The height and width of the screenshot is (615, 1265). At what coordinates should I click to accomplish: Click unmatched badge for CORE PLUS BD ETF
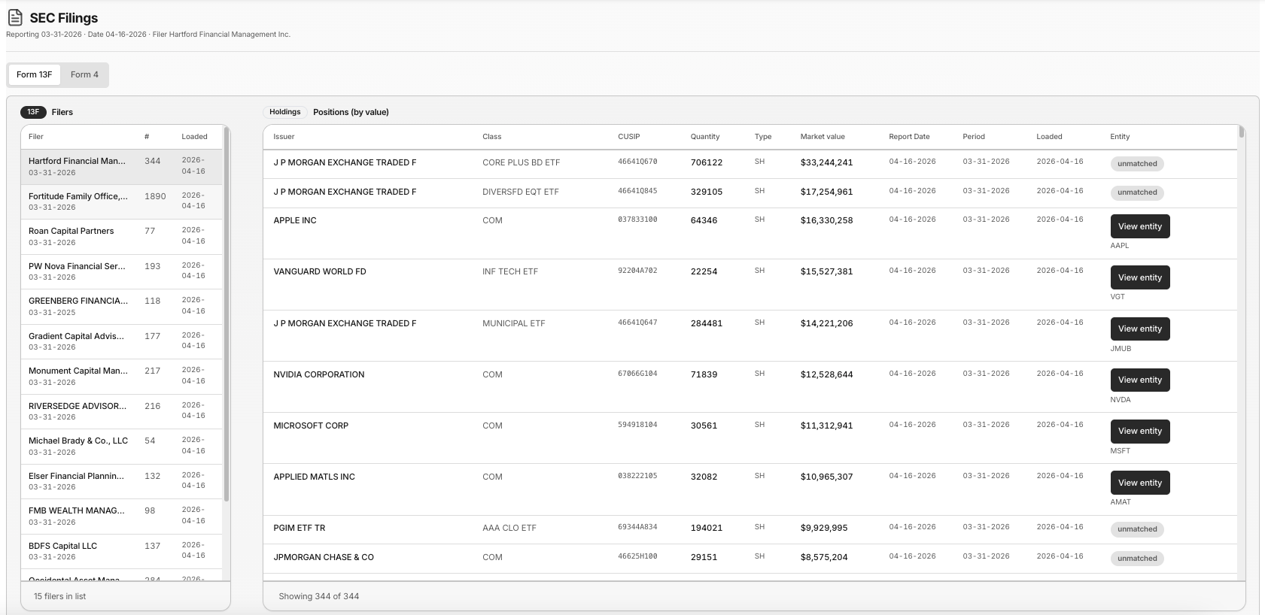(x=1137, y=164)
